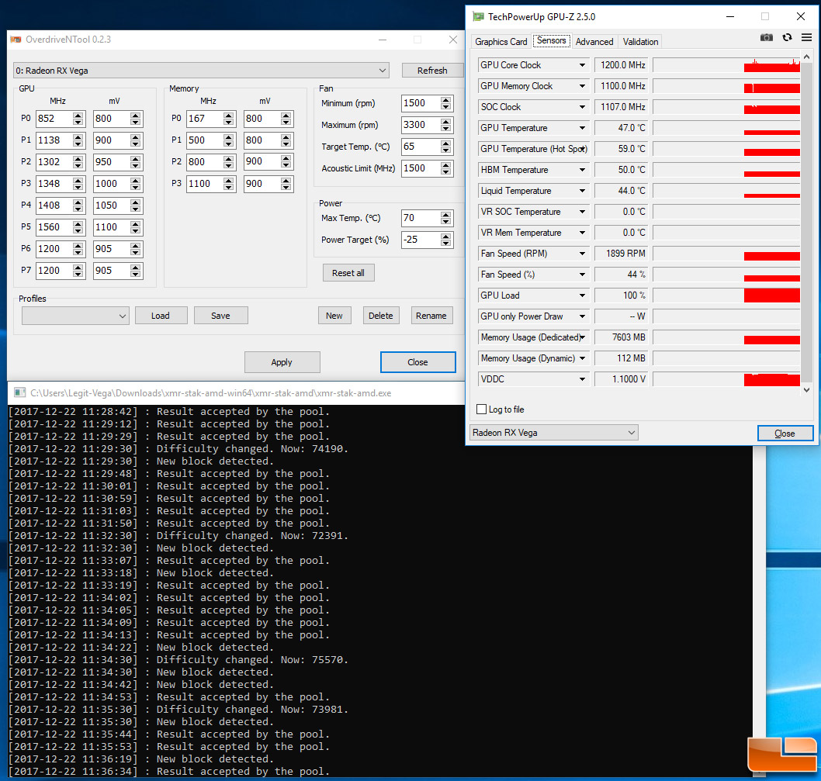This screenshot has height=781, width=821.
Task: Increase the Memory P2 mV stepper
Action: pyautogui.click(x=286, y=158)
